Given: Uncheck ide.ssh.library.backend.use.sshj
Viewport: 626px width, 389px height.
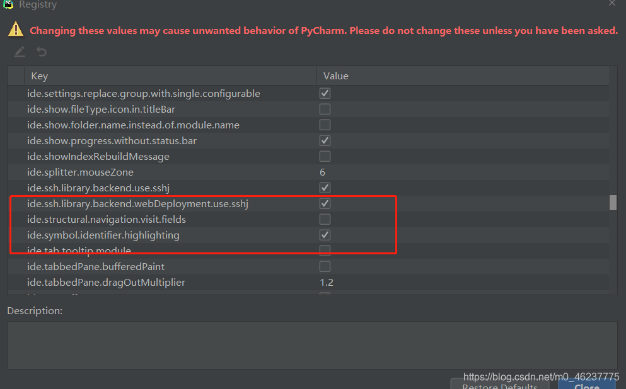Looking at the screenshot, I should [x=325, y=188].
